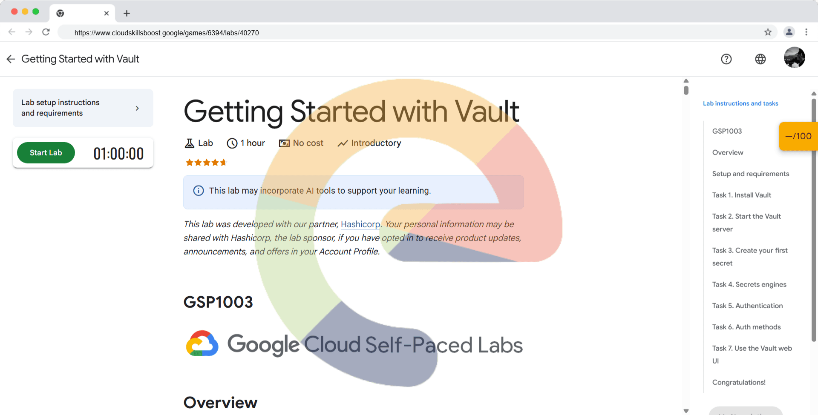Screen dimensions: 818x415
Task: Jump to Task 1. Install Vault section
Action: (x=741, y=195)
